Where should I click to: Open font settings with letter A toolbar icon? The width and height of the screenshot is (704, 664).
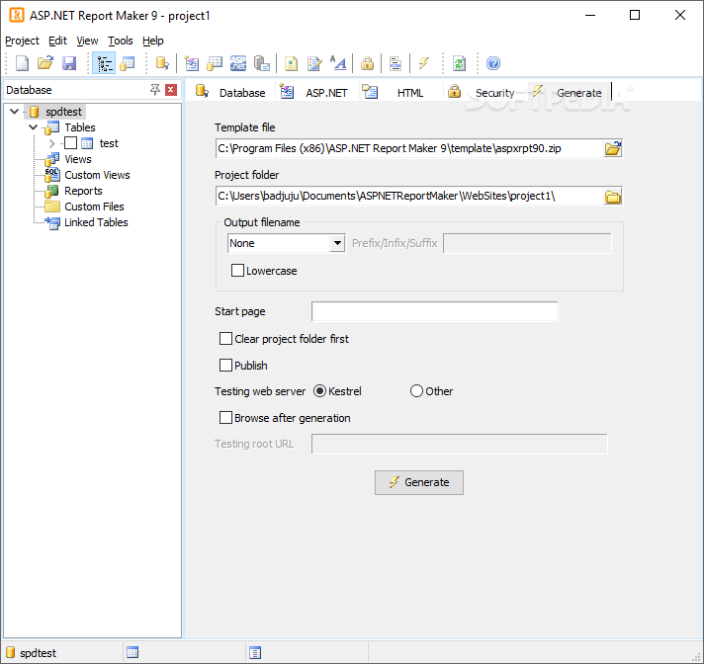coord(337,63)
